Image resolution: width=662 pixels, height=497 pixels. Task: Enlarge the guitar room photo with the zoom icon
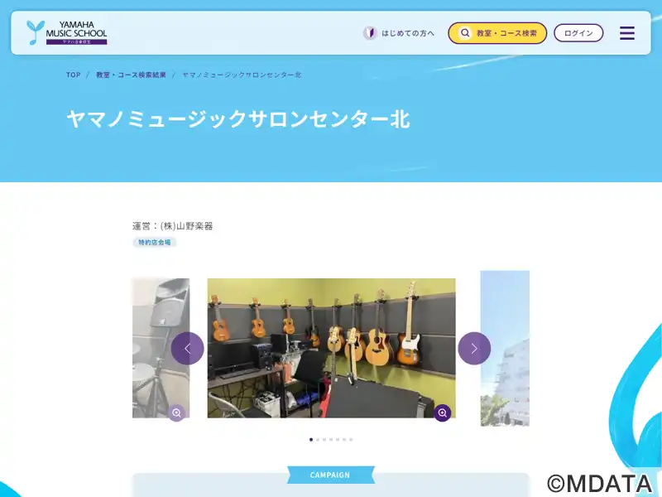tap(443, 413)
